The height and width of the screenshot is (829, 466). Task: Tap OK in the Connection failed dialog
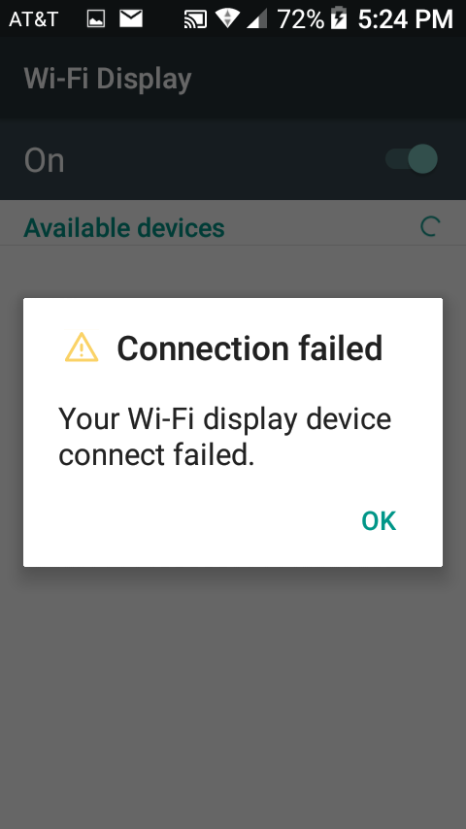tap(379, 520)
